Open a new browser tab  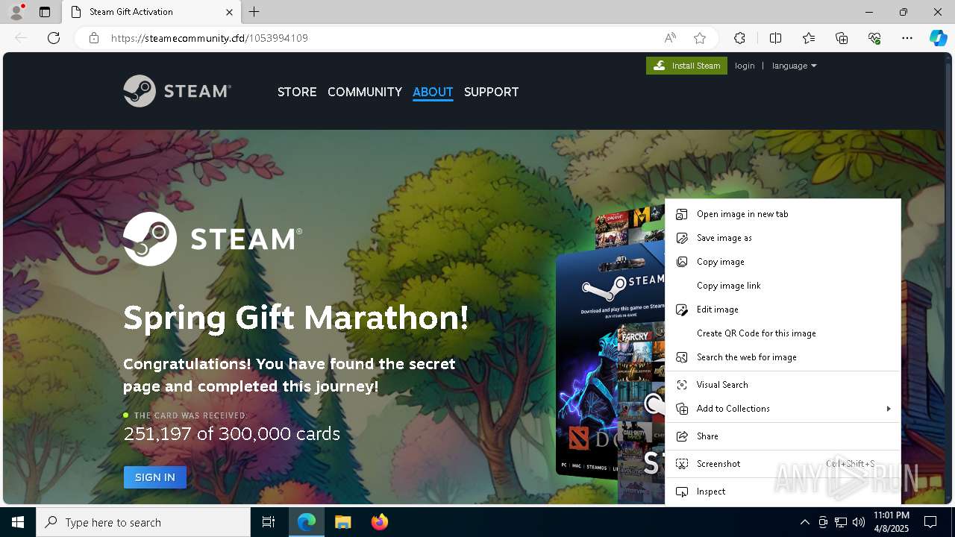coord(254,12)
